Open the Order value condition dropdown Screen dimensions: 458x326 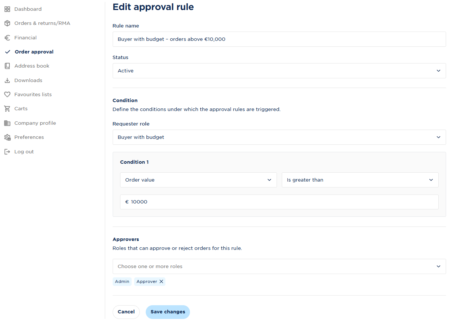tap(199, 180)
